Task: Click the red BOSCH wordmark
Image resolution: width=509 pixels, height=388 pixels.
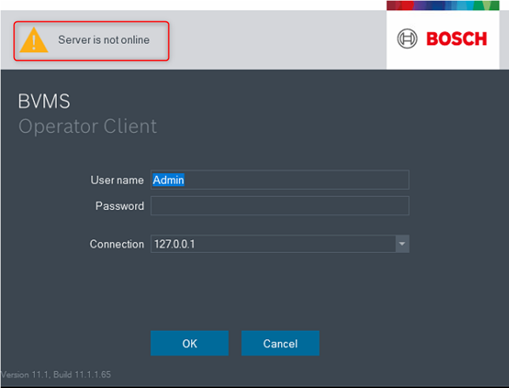Action: point(456,39)
